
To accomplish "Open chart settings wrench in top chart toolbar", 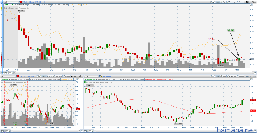I will click(214, 2).
